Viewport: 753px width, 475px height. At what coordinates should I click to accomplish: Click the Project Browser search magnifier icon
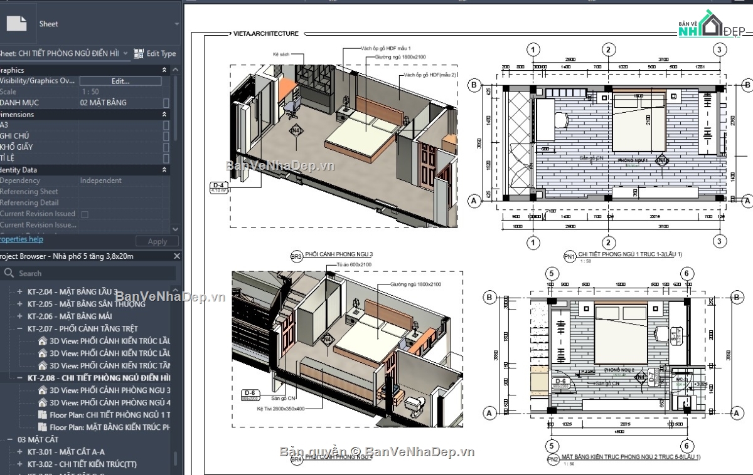click(9, 273)
